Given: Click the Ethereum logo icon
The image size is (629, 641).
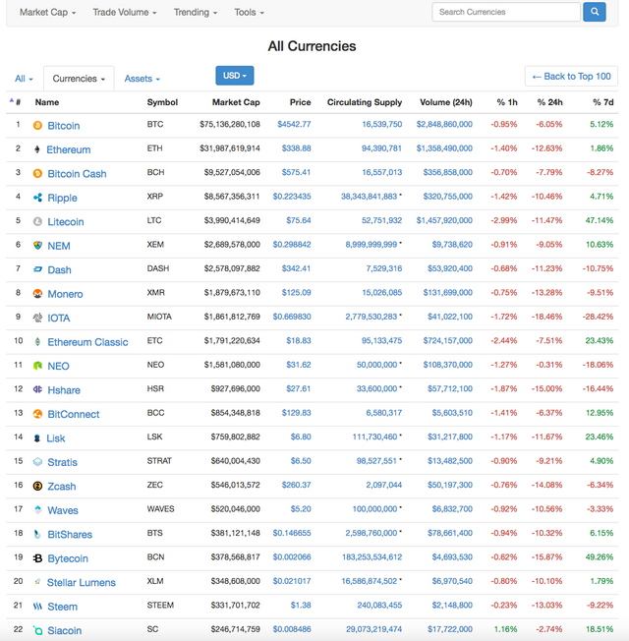Looking at the screenshot, I should [37, 149].
